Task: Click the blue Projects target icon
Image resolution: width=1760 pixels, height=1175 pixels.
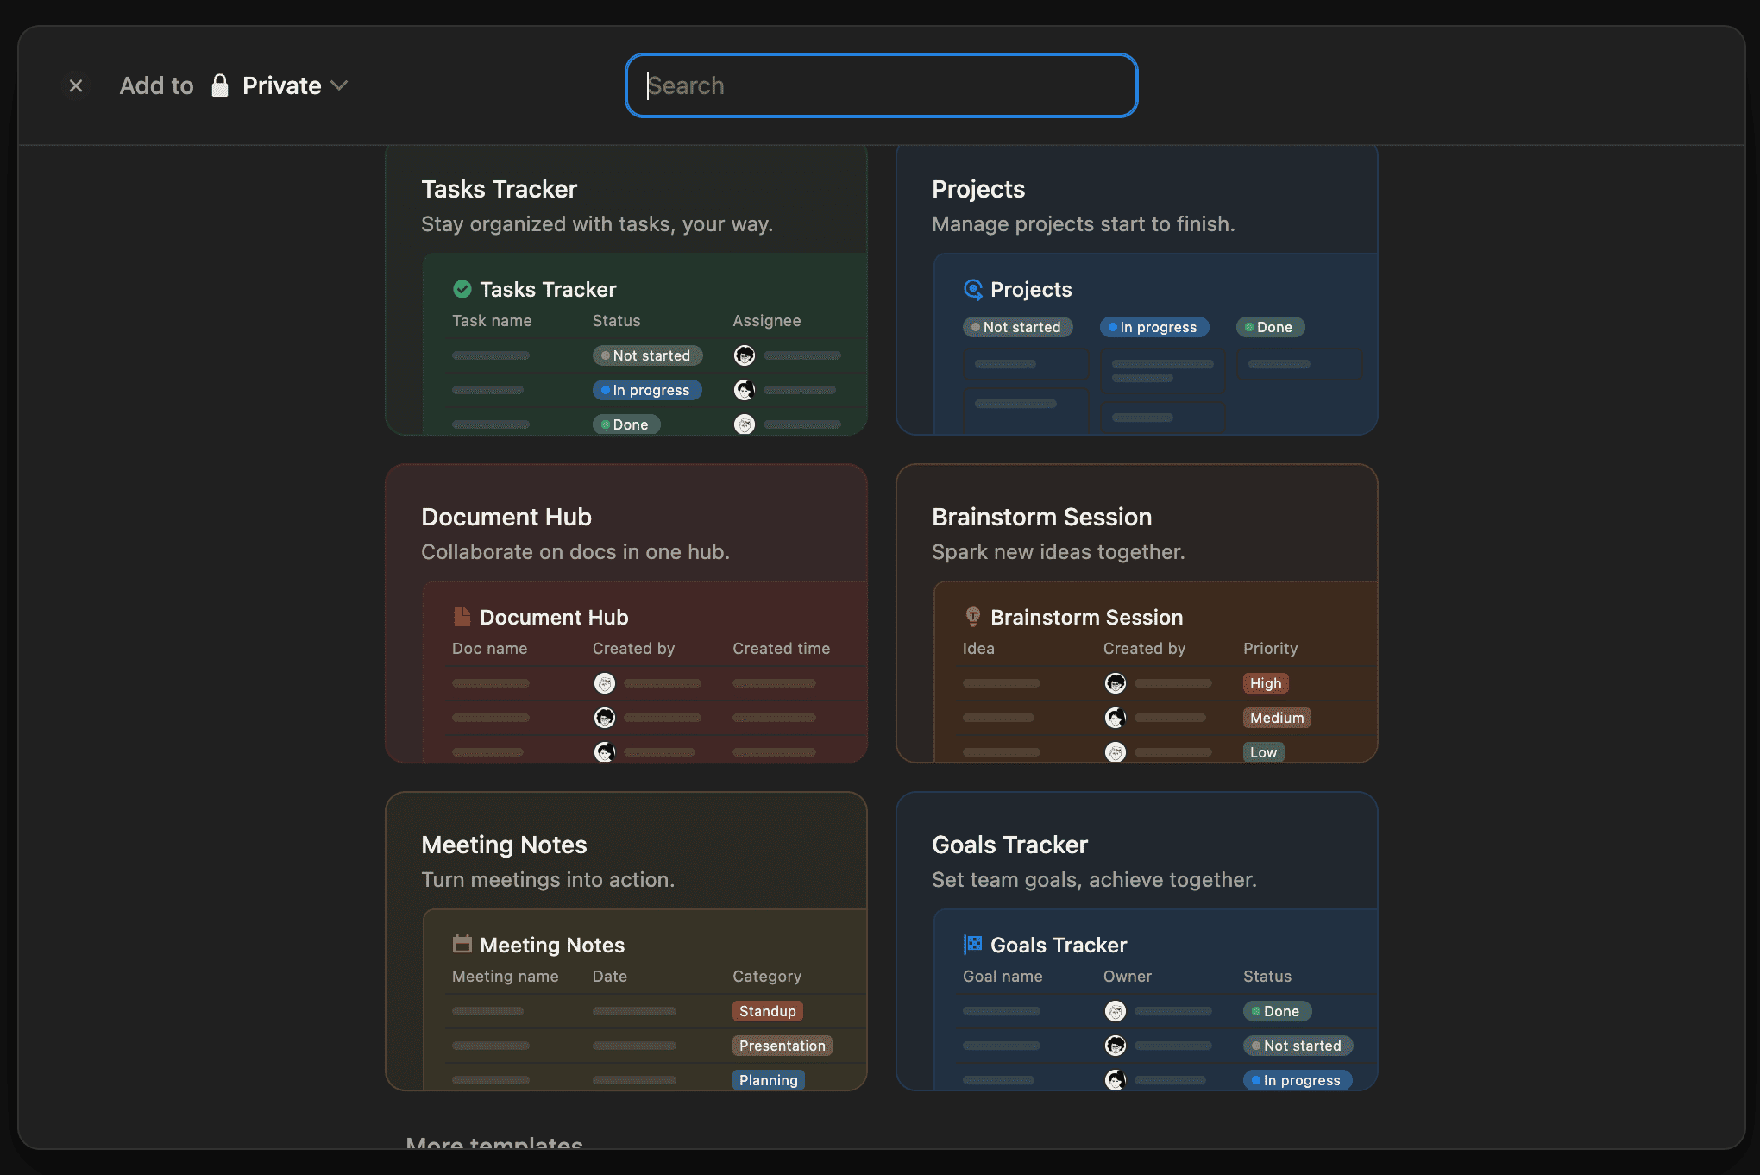Action: (973, 289)
